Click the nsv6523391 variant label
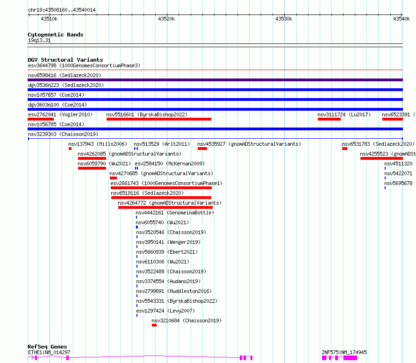The height and width of the screenshot is (363, 416). 396,114
